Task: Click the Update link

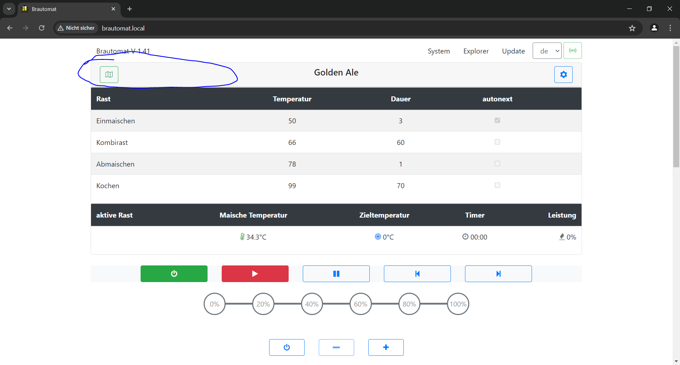Action: pos(513,51)
